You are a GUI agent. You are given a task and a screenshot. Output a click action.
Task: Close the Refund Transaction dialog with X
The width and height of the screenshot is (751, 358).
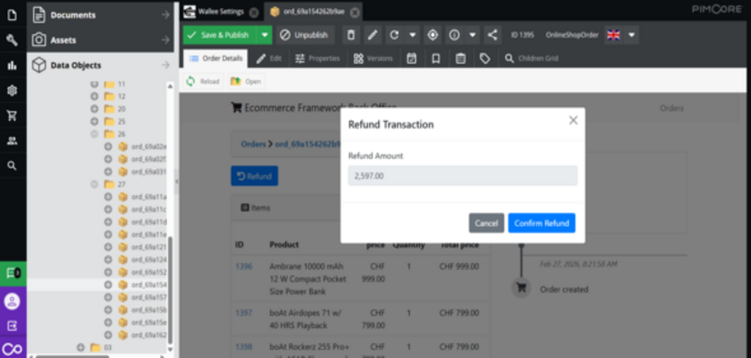[573, 121]
